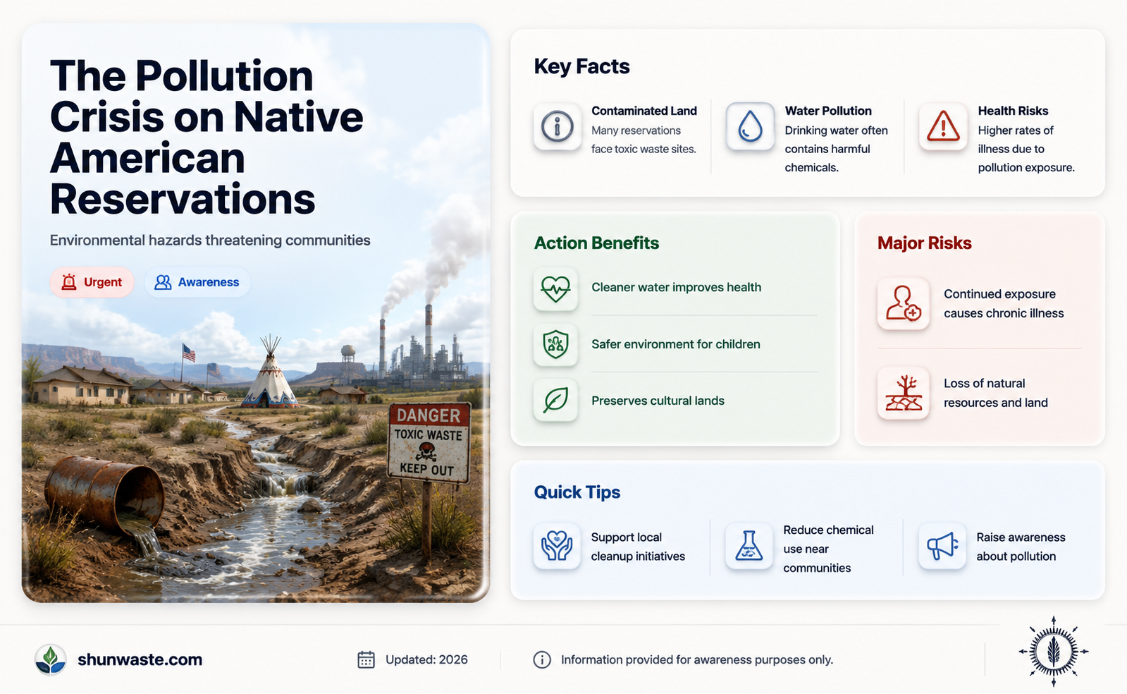Click the Water Pollution droplet icon
The width and height of the screenshot is (1127, 694).
(750, 126)
